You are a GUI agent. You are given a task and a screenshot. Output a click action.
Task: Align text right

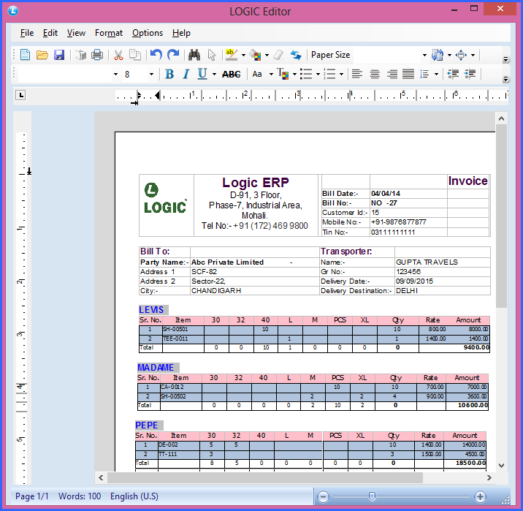392,74
